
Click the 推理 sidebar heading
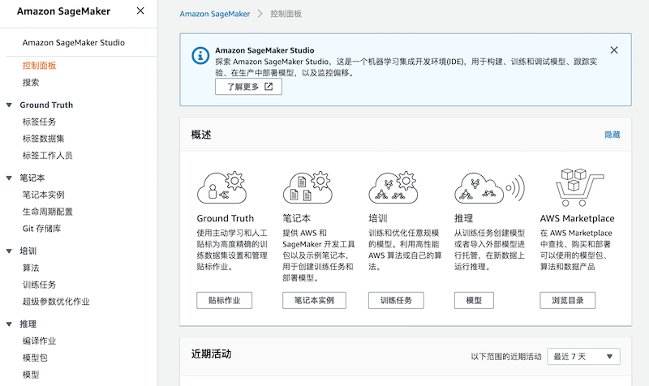(28, 324)
